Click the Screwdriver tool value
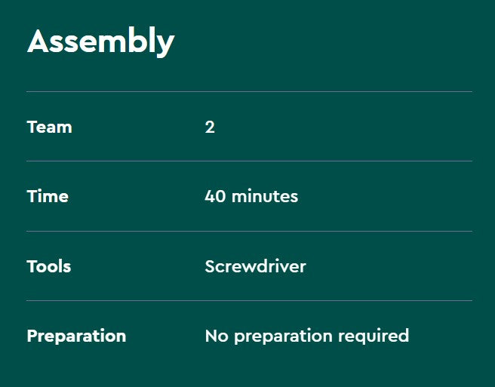495x387 pixels. coord(255,266)
